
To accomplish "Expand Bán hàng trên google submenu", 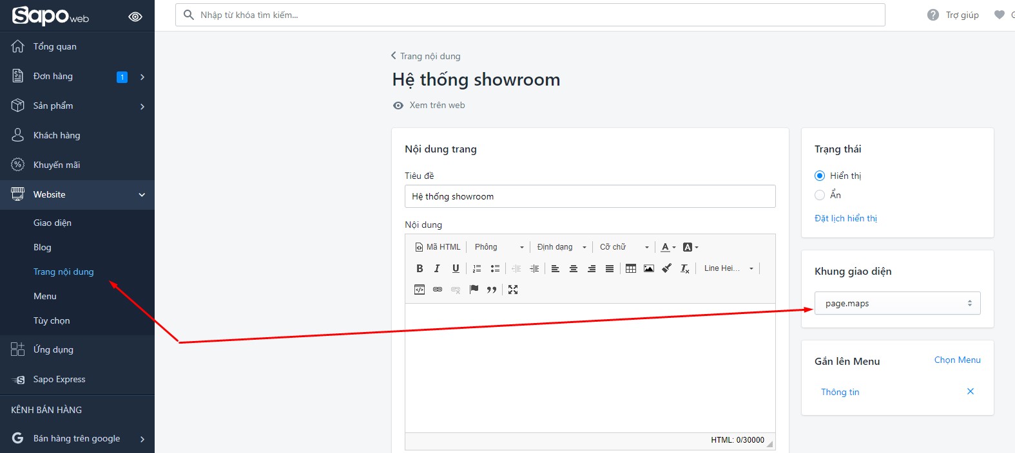I will pyautogui.click(x=142, y=439).
